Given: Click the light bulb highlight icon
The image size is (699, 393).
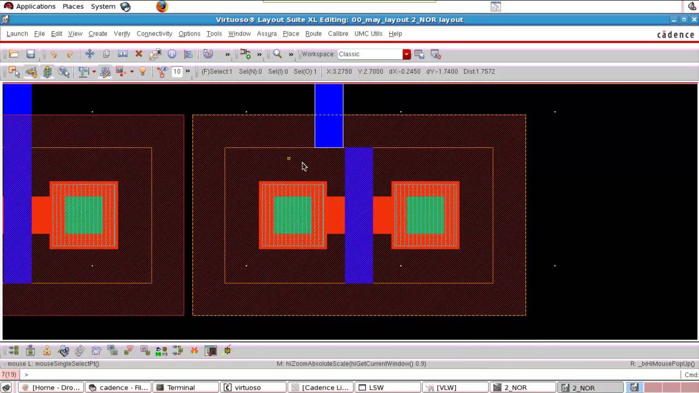Looking at the screenshot, I should click(x=143, y=72).
